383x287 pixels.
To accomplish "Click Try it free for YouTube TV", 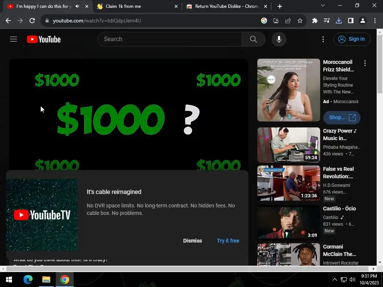I will [228, 241].
